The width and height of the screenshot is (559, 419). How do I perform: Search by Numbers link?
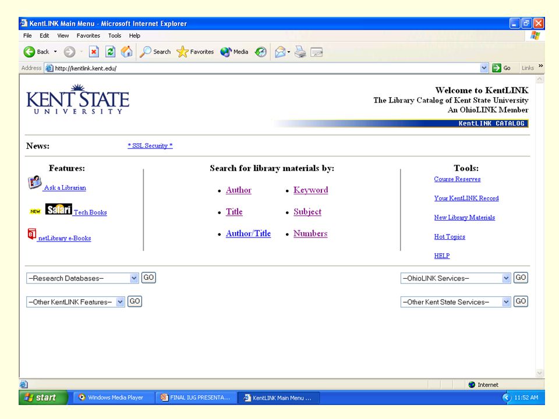310,233
